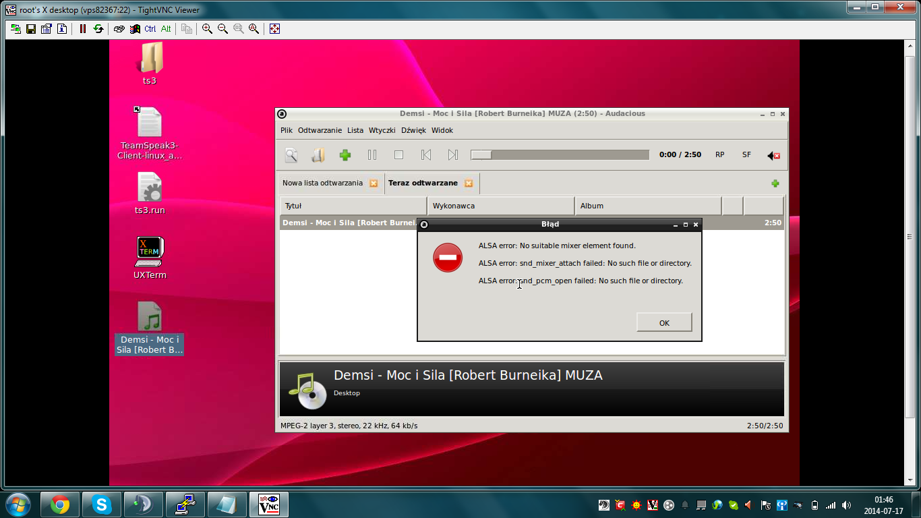Screen dimensions: 921x518
Task: Sort by the Tytuł column header
Action: coord(354,206)
